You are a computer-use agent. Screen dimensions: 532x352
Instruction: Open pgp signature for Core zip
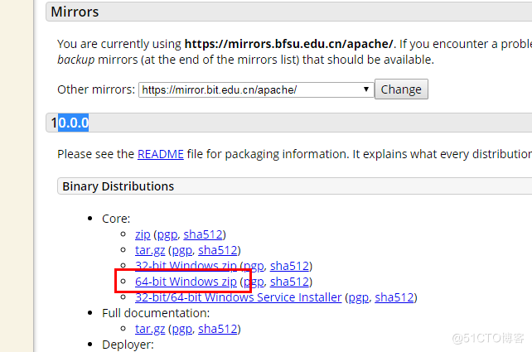(167, 234)
